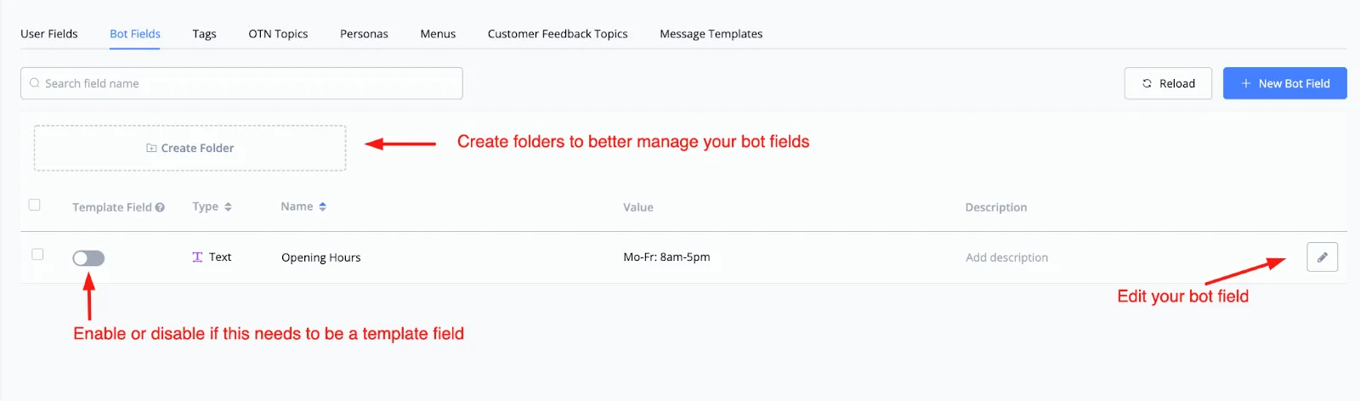Click the Text type icon in row
This screenshot has width=1360, height=401.
[197, 257]
